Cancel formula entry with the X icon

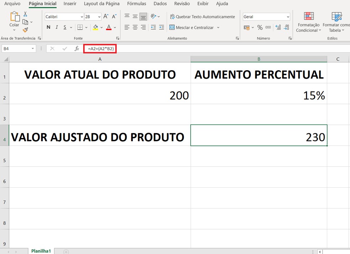click(x=52, y=49)
